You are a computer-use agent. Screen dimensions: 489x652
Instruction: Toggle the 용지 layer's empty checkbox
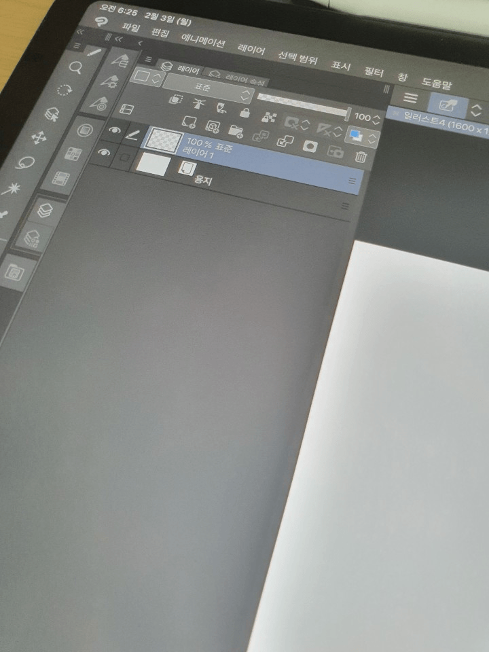tap(124, 157)
